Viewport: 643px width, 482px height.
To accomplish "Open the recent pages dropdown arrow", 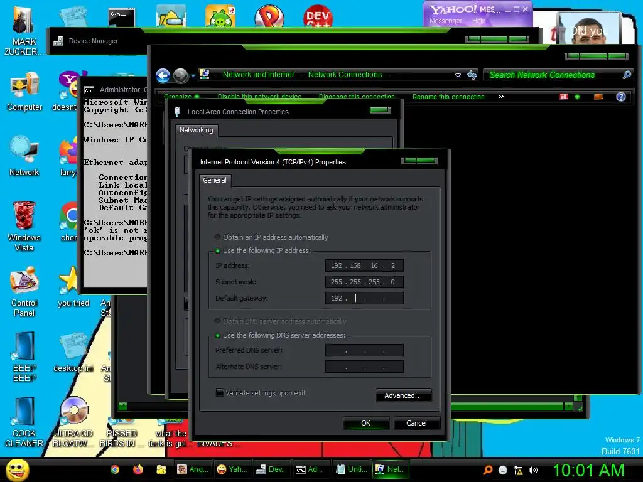I will point(193,76).
